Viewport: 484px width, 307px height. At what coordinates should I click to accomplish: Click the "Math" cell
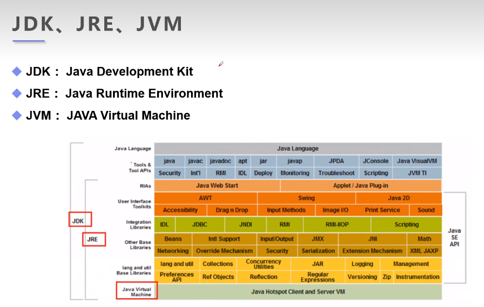pos(424,239)
